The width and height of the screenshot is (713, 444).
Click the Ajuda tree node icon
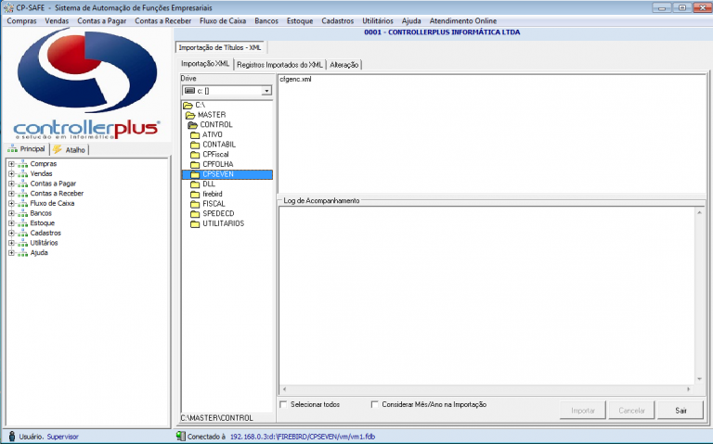coord(22,253)
